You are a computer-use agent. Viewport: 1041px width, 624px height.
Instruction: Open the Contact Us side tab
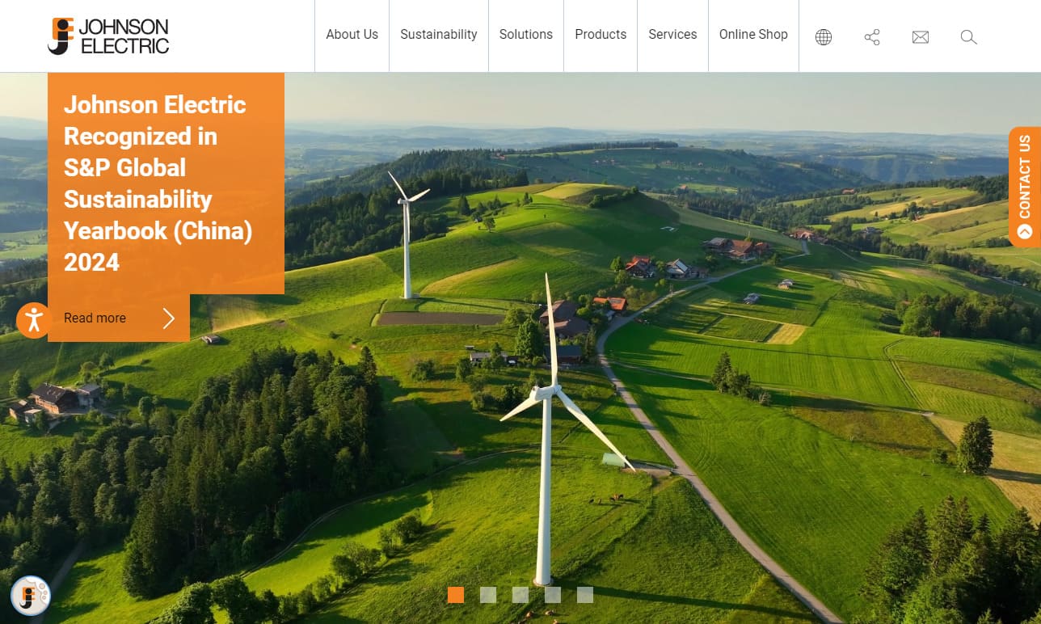[1025, 186]
